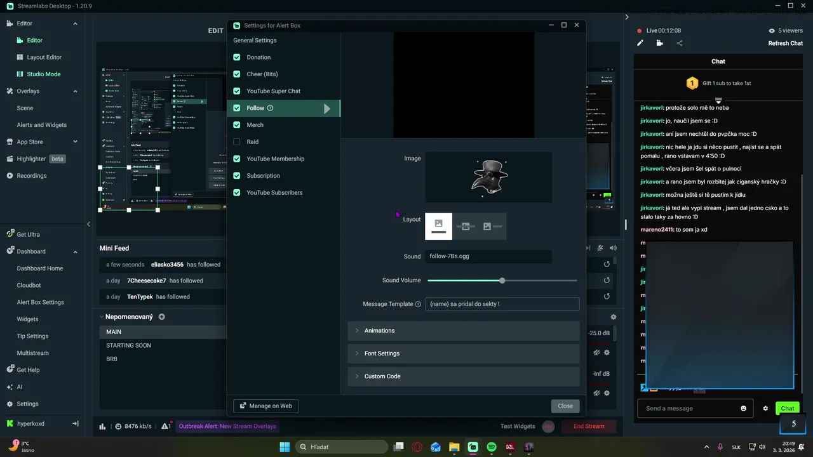Image resolution: width=813 pixels, height=457 pixels.
Task: Mute mini feed speaker icon
Action: click(x=613, y=248)
